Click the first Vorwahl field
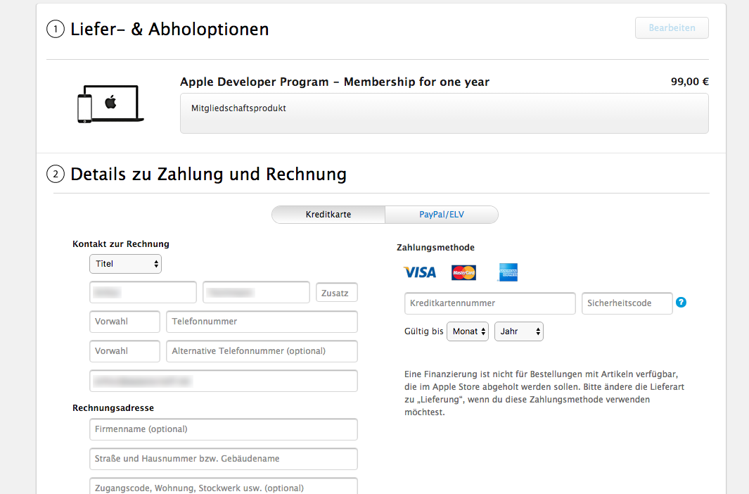 [124, 322]
